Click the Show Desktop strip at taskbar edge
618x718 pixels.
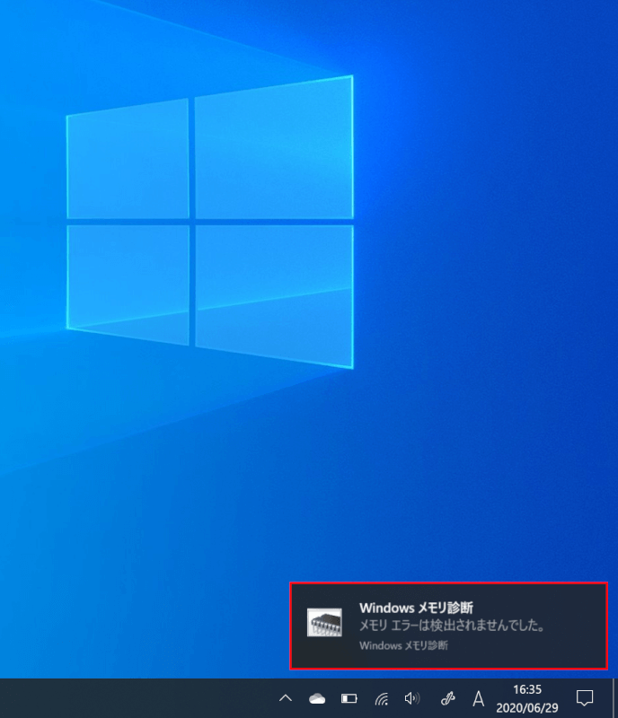click(x=614, y=698)
